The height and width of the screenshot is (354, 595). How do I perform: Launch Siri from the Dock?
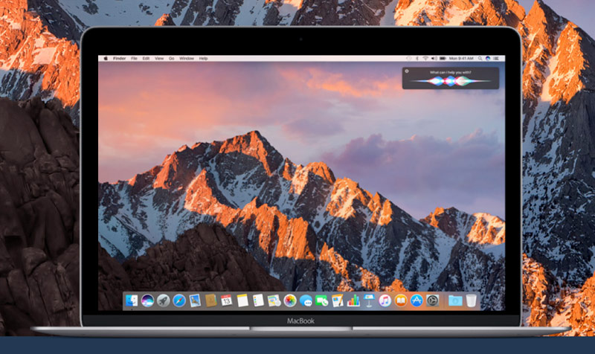[x=147, y=301]
